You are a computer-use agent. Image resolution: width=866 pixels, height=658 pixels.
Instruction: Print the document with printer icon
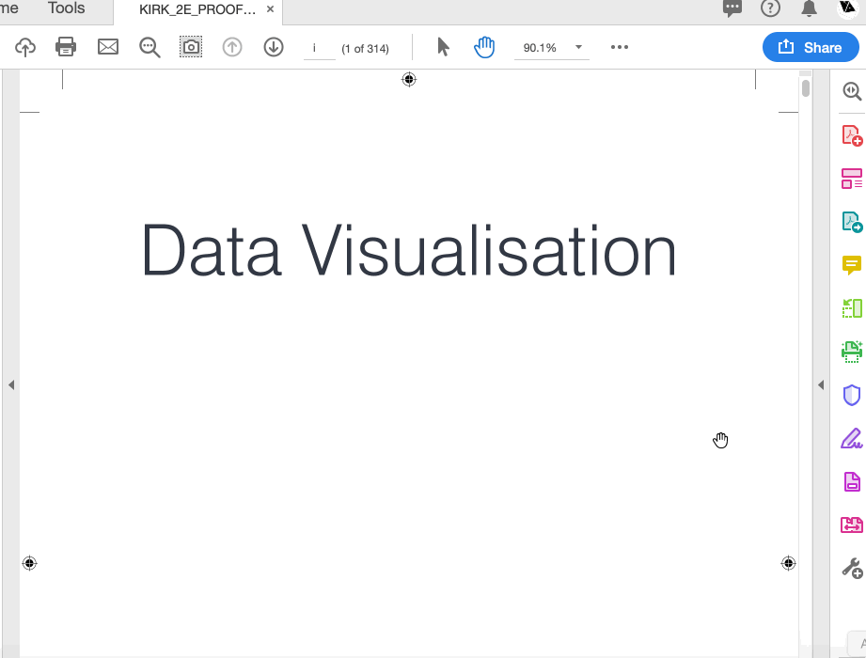coord(66,47)
